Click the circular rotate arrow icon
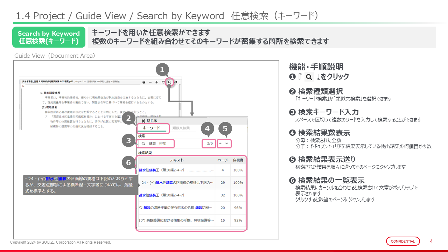 pyautogui.click(x=163, y=82)
